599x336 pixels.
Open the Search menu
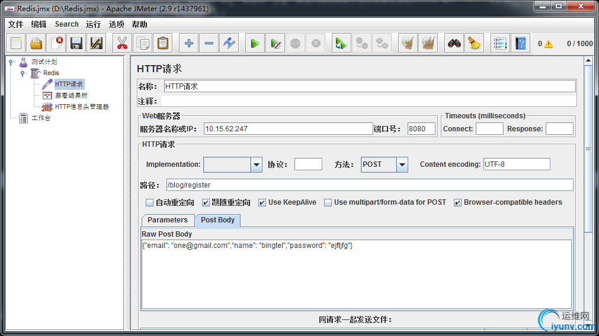[67, 24]
